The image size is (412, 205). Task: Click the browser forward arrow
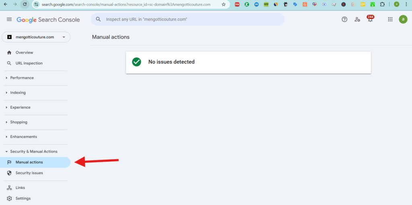15,4
